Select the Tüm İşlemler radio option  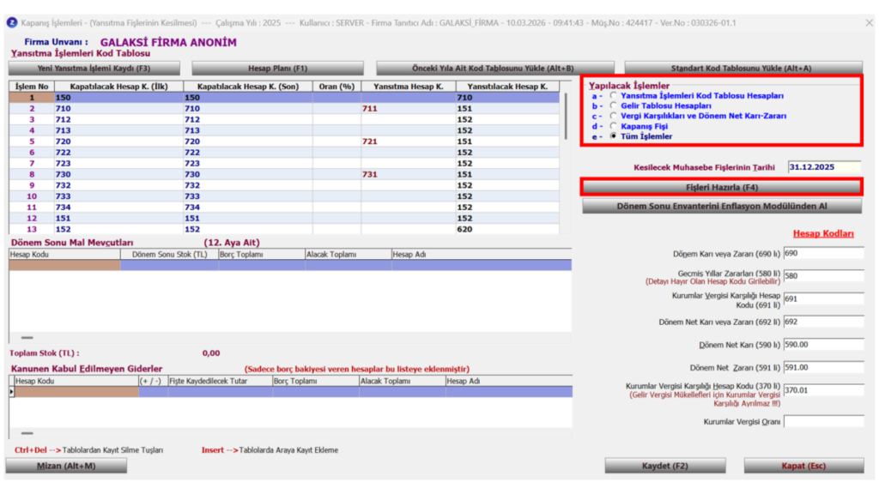(613, 136)
